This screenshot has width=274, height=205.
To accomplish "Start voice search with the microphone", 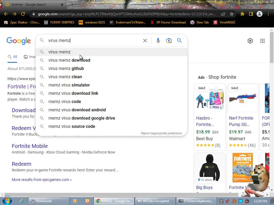I will coord(158,41).
